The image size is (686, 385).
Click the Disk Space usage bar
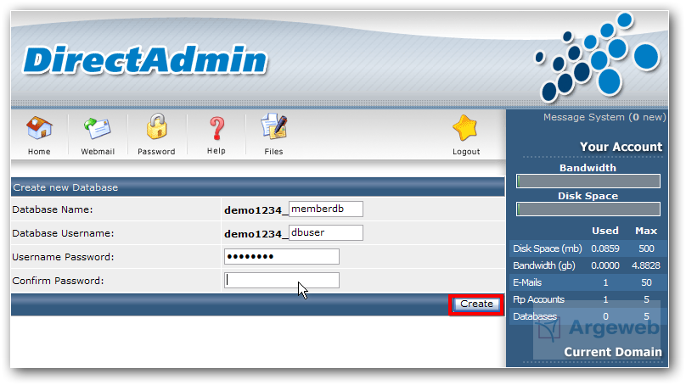pos(588,209)
